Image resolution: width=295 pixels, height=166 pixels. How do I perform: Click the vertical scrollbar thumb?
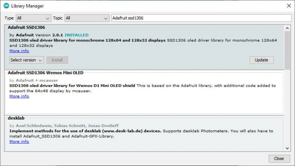point(287,50)
